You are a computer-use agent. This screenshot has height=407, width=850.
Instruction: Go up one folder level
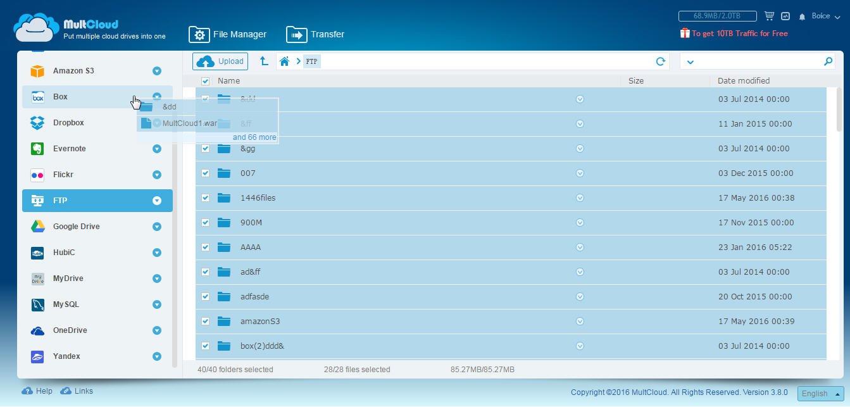point(264,61)
